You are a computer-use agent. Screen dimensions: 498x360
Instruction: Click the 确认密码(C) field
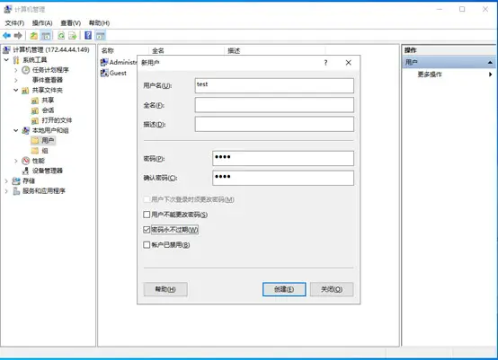(283, 178)
